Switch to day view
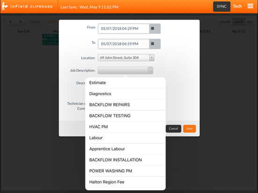The width and height of the screenshot is (258, 193). [x=250, y=22]
